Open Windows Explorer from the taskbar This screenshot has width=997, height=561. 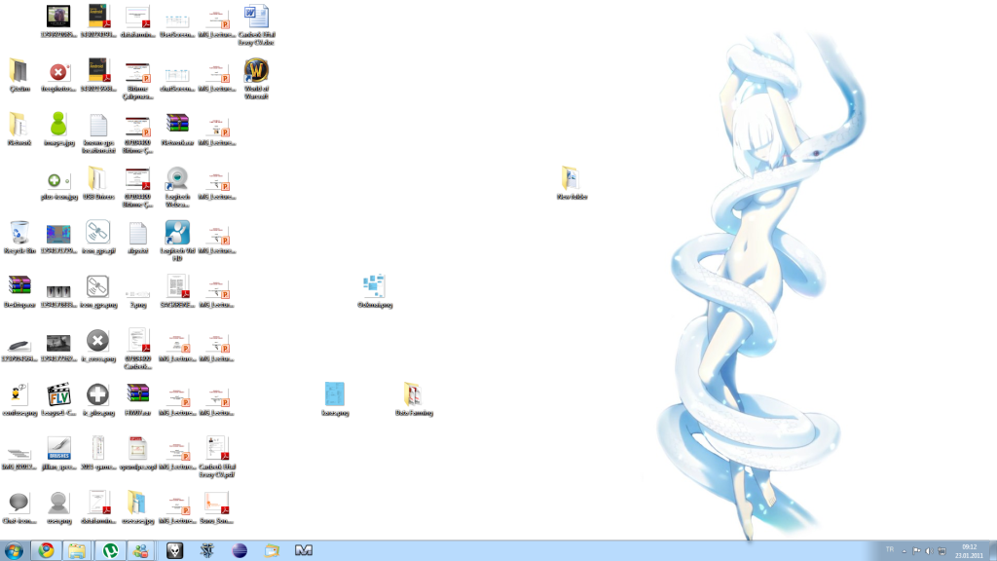[77, 550]
